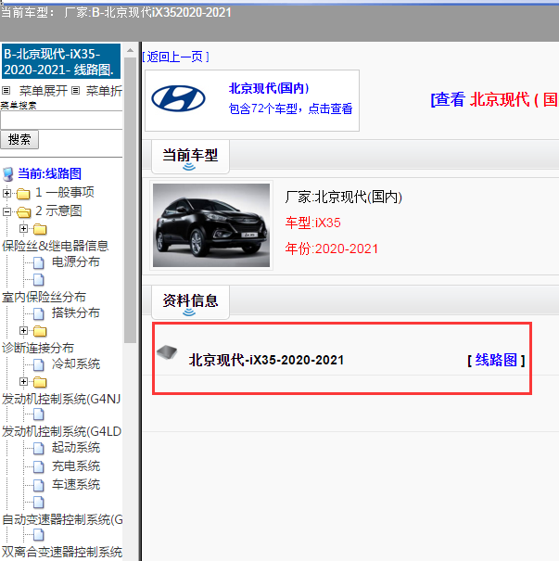Click the Hyundai logo image
Image resolution: width=559 pixels, height=561 pixels.
point(178,98)
